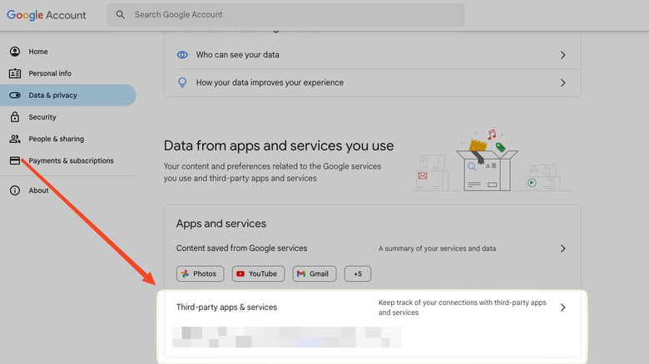Image resolution: width=649 pixels, height=364 pixels.
Task: Go to the Security menu item
Action: click(42, 117)
